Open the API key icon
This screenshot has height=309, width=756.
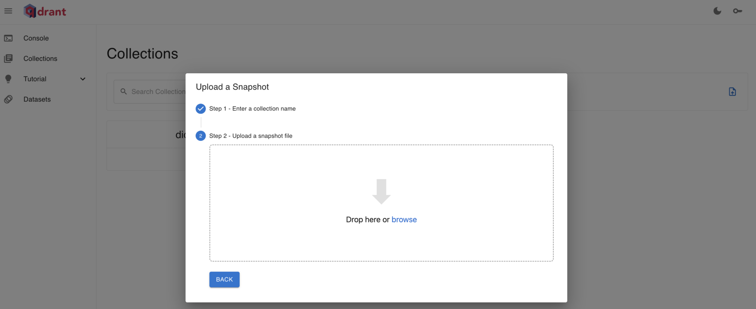(737, 11)
